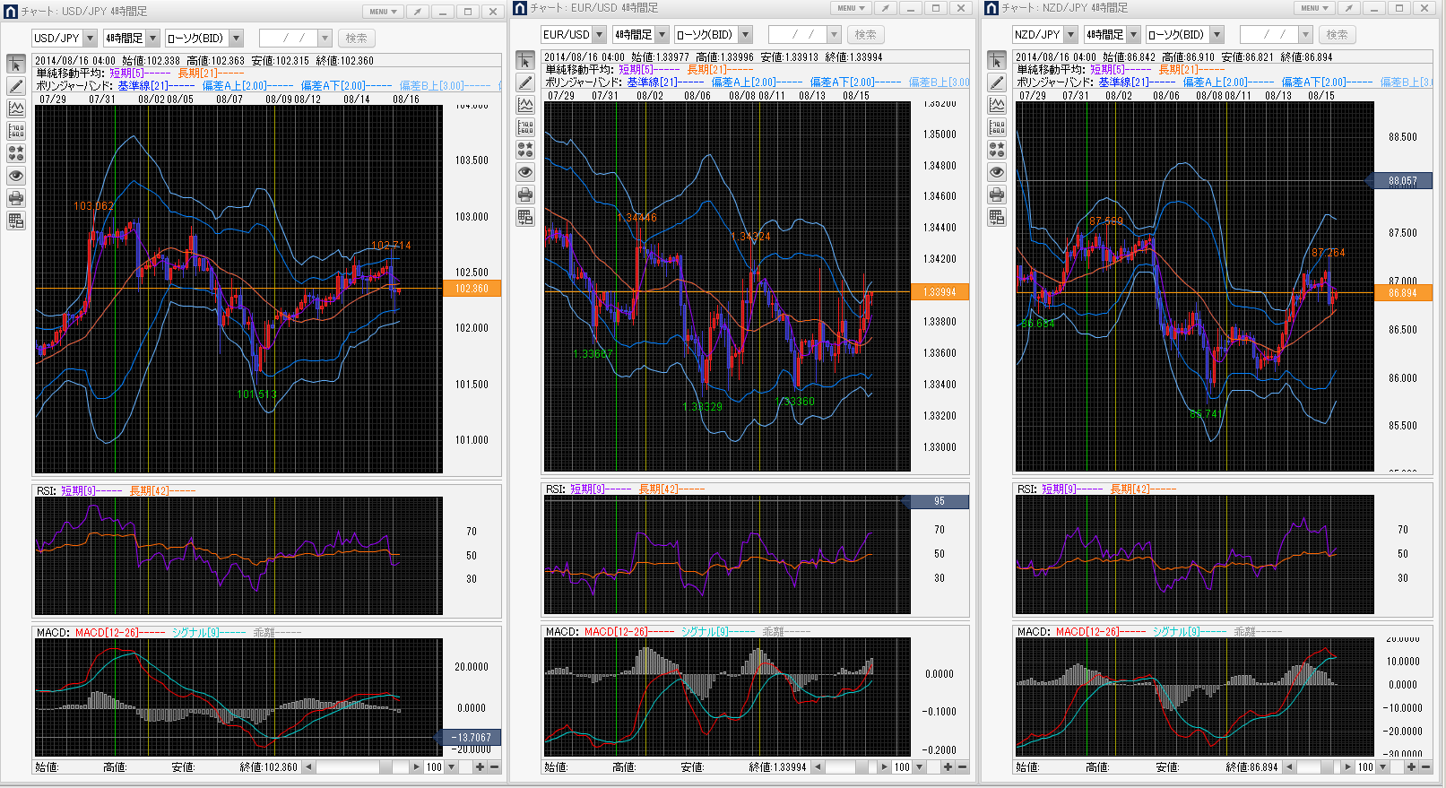Select the crosshair cursor tool in USD/JPY chart
The height and width of the screenshot is (788, 1446).
pos(16,65)
